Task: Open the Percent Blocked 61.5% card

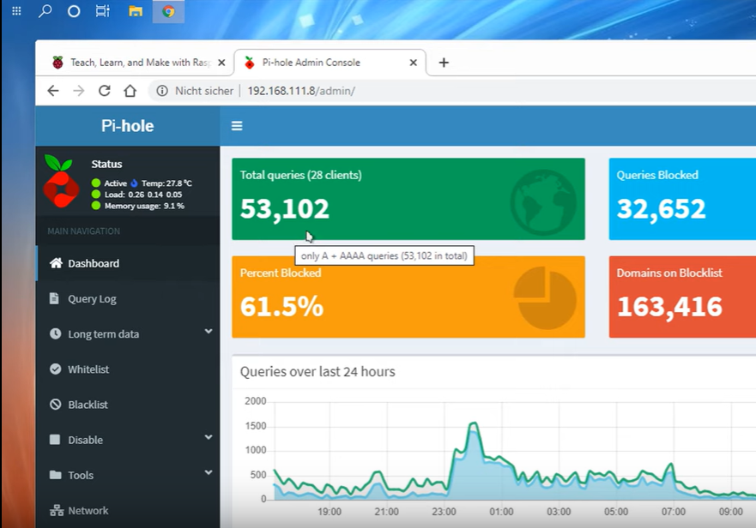Action: click(x=408, y=297)
